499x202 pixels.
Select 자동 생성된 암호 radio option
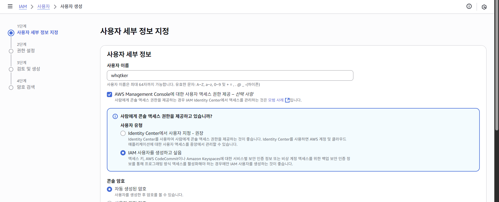(x=109, y=189)
